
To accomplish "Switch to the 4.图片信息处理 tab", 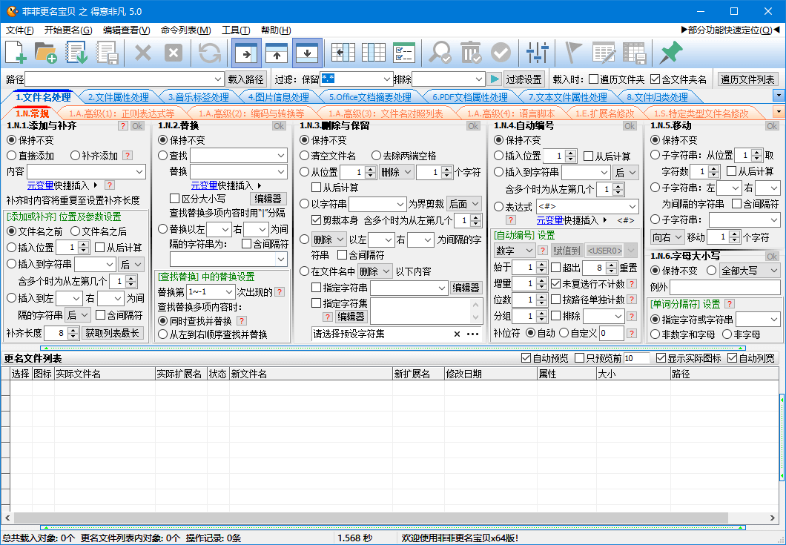I will pyautogui.click(x=278, y=97).
